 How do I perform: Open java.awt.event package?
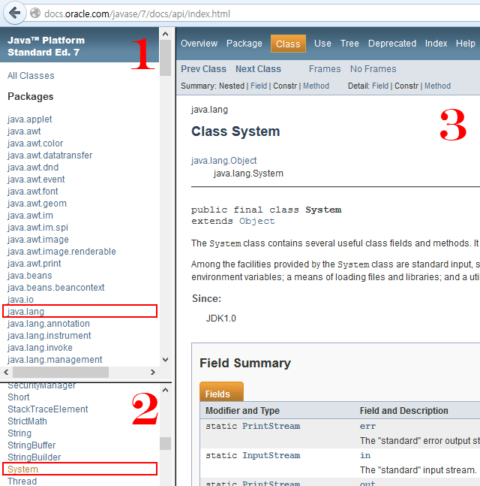click(x=36, y=180)
